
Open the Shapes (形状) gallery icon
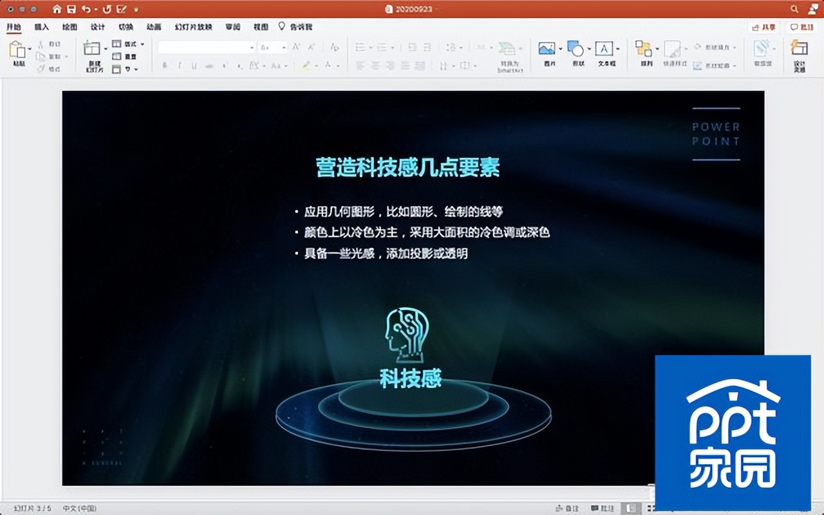point(576,49)
